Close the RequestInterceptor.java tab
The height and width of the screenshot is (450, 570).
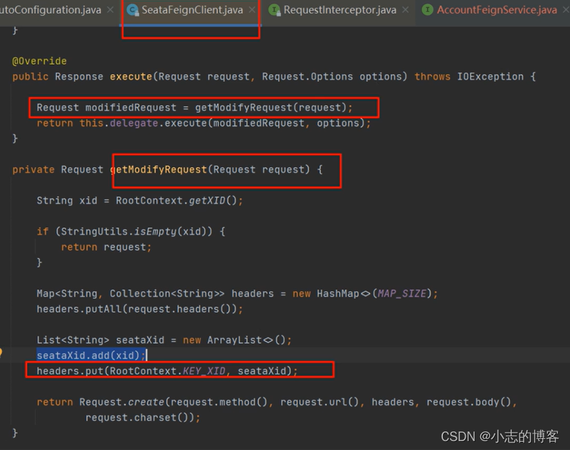405,10
